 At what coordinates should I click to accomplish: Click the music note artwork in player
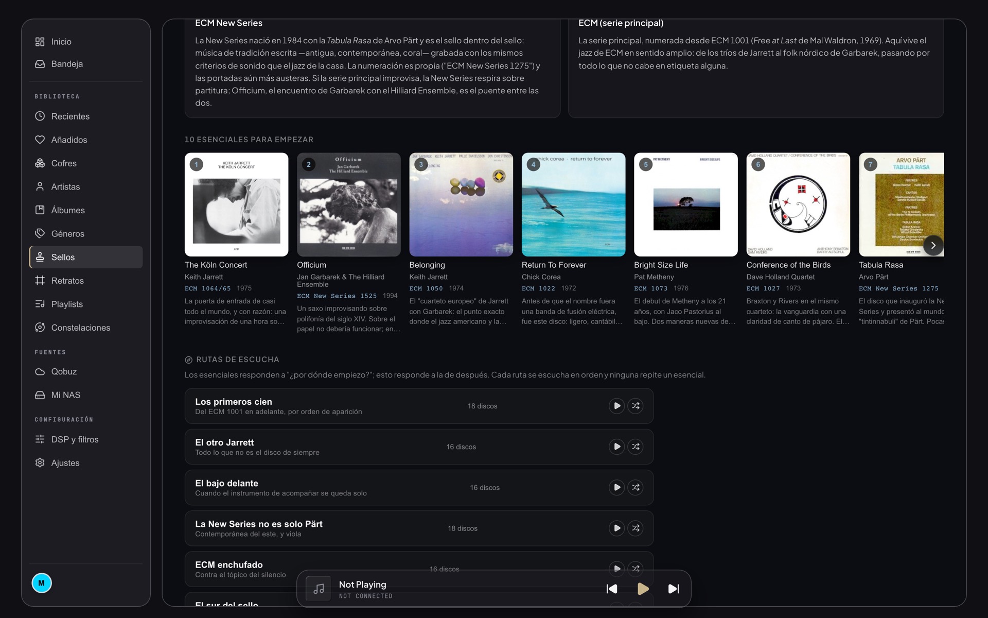[319, 589]
